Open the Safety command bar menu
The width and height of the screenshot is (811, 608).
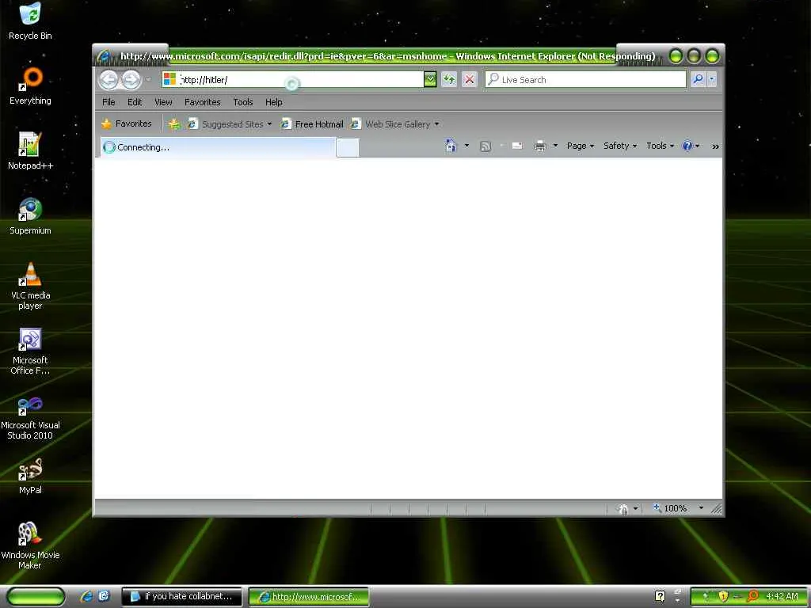click(620, 146)
